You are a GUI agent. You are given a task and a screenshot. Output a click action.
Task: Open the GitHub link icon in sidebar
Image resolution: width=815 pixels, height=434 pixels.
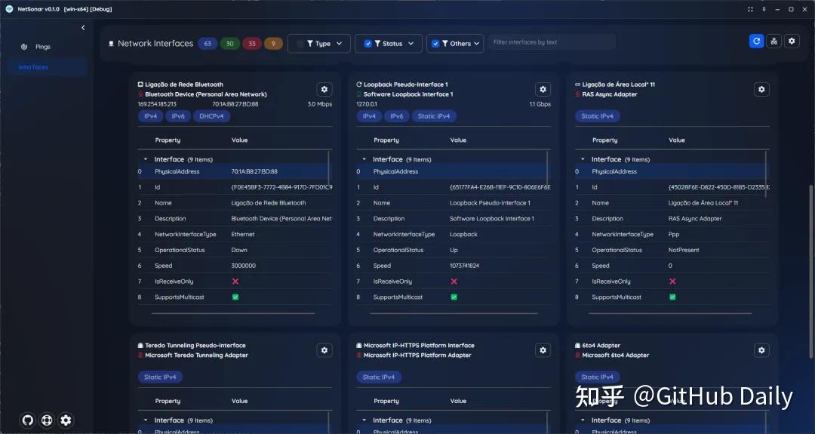pyautogui.click(x=28, y=420)
